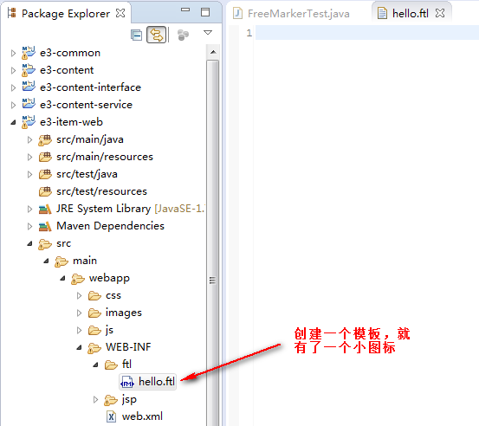Click the Maven Dependencies library icon
The height and width of the screenshot is (426, 479).
(45, 227)
